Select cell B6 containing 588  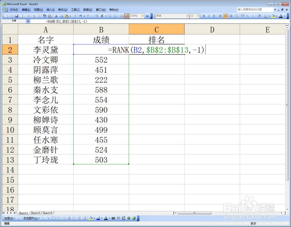(101, 90)
